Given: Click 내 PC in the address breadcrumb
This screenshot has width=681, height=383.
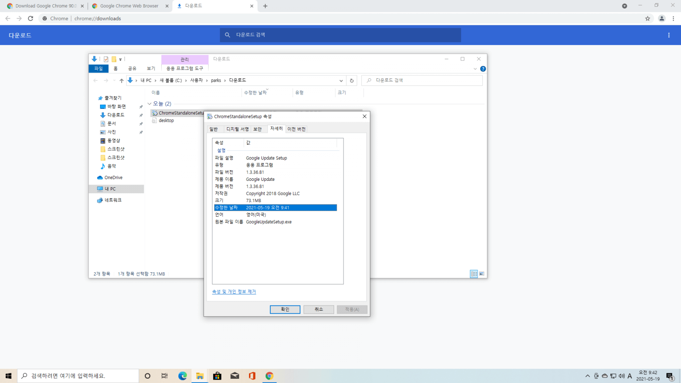Looking at the screenshot, I should [x=146, y=80].
